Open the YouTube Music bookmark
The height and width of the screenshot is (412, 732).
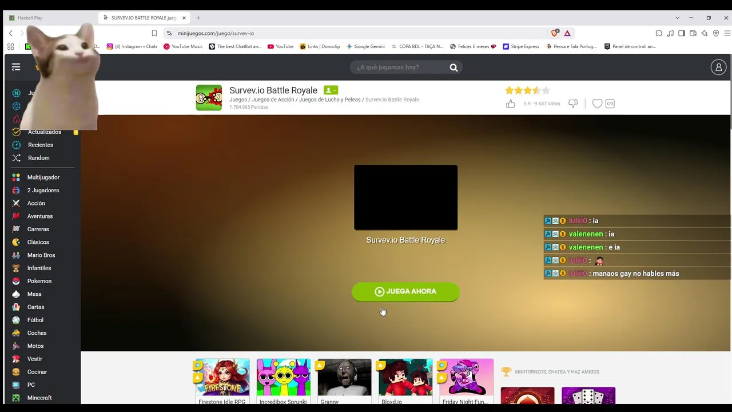(183, 46)
